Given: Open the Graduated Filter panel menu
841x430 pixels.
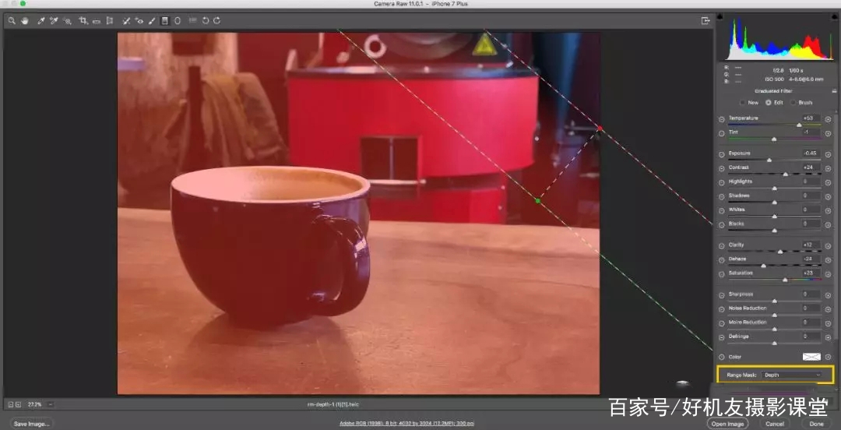Looking at the screenshot, I should point(834,90).
